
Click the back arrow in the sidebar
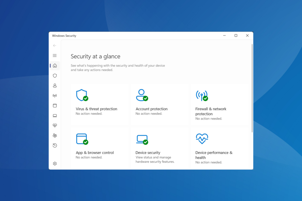(x=55, y=46)
